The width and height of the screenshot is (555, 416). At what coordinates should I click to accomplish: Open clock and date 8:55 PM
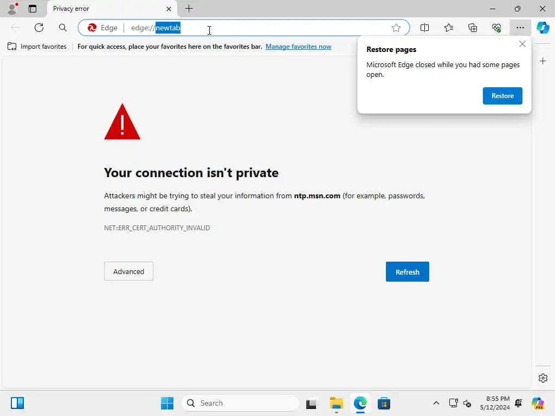pos(495,403)
